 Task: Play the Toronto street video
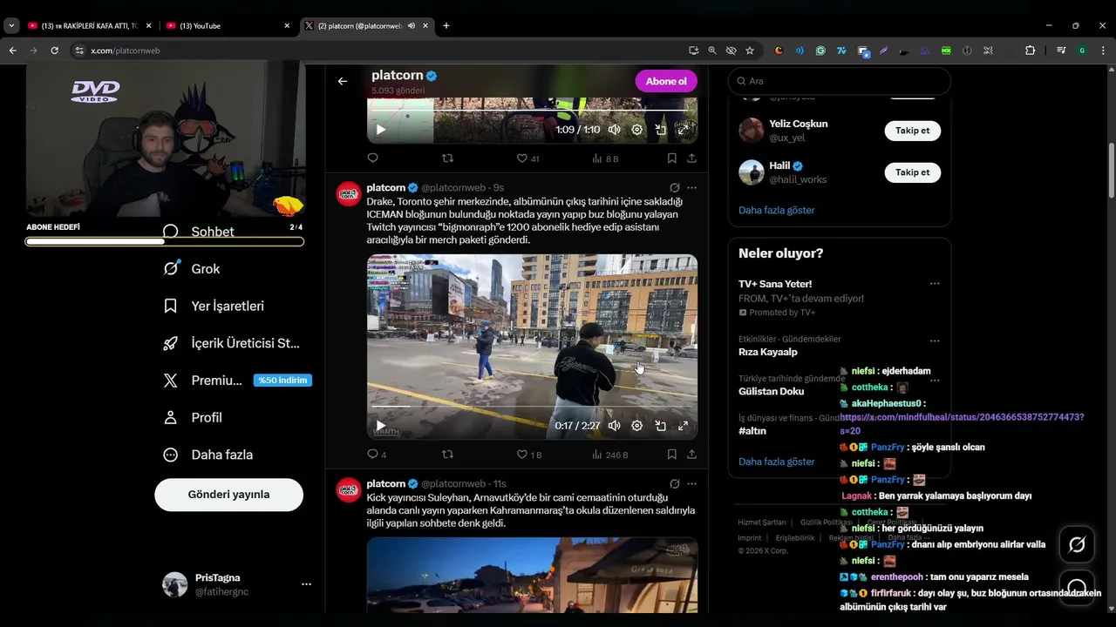[x=381, y=426]
